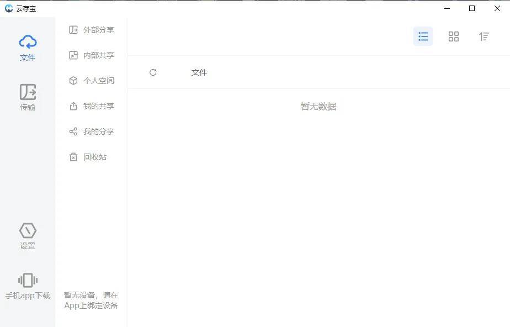Open the 传输 transfer section
Screen dimensions: 510x327
28,97
